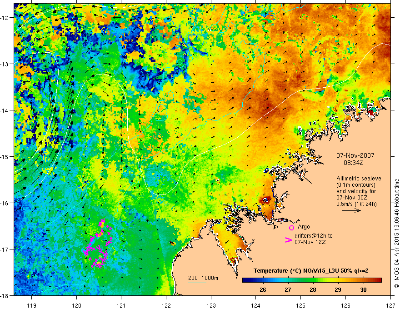400x309 pixels.
Task: Click the 30 value on temperature scale
Action: click(363, 289)
